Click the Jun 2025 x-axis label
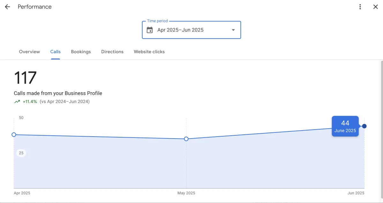 click(x=356, y=193)
